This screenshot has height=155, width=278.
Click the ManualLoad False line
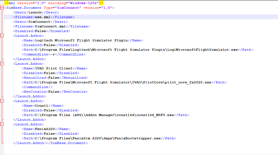pos(55,78)
